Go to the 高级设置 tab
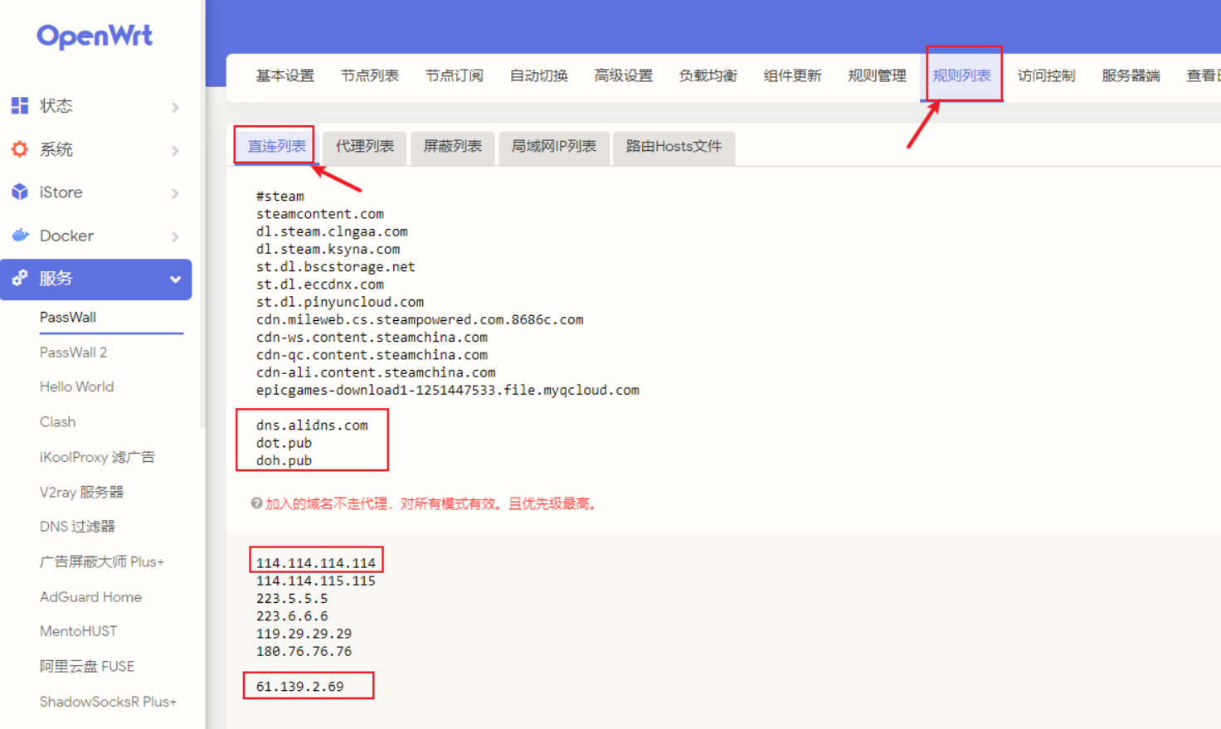Screen dimensions: 1221x729 [x=624, y=75]
